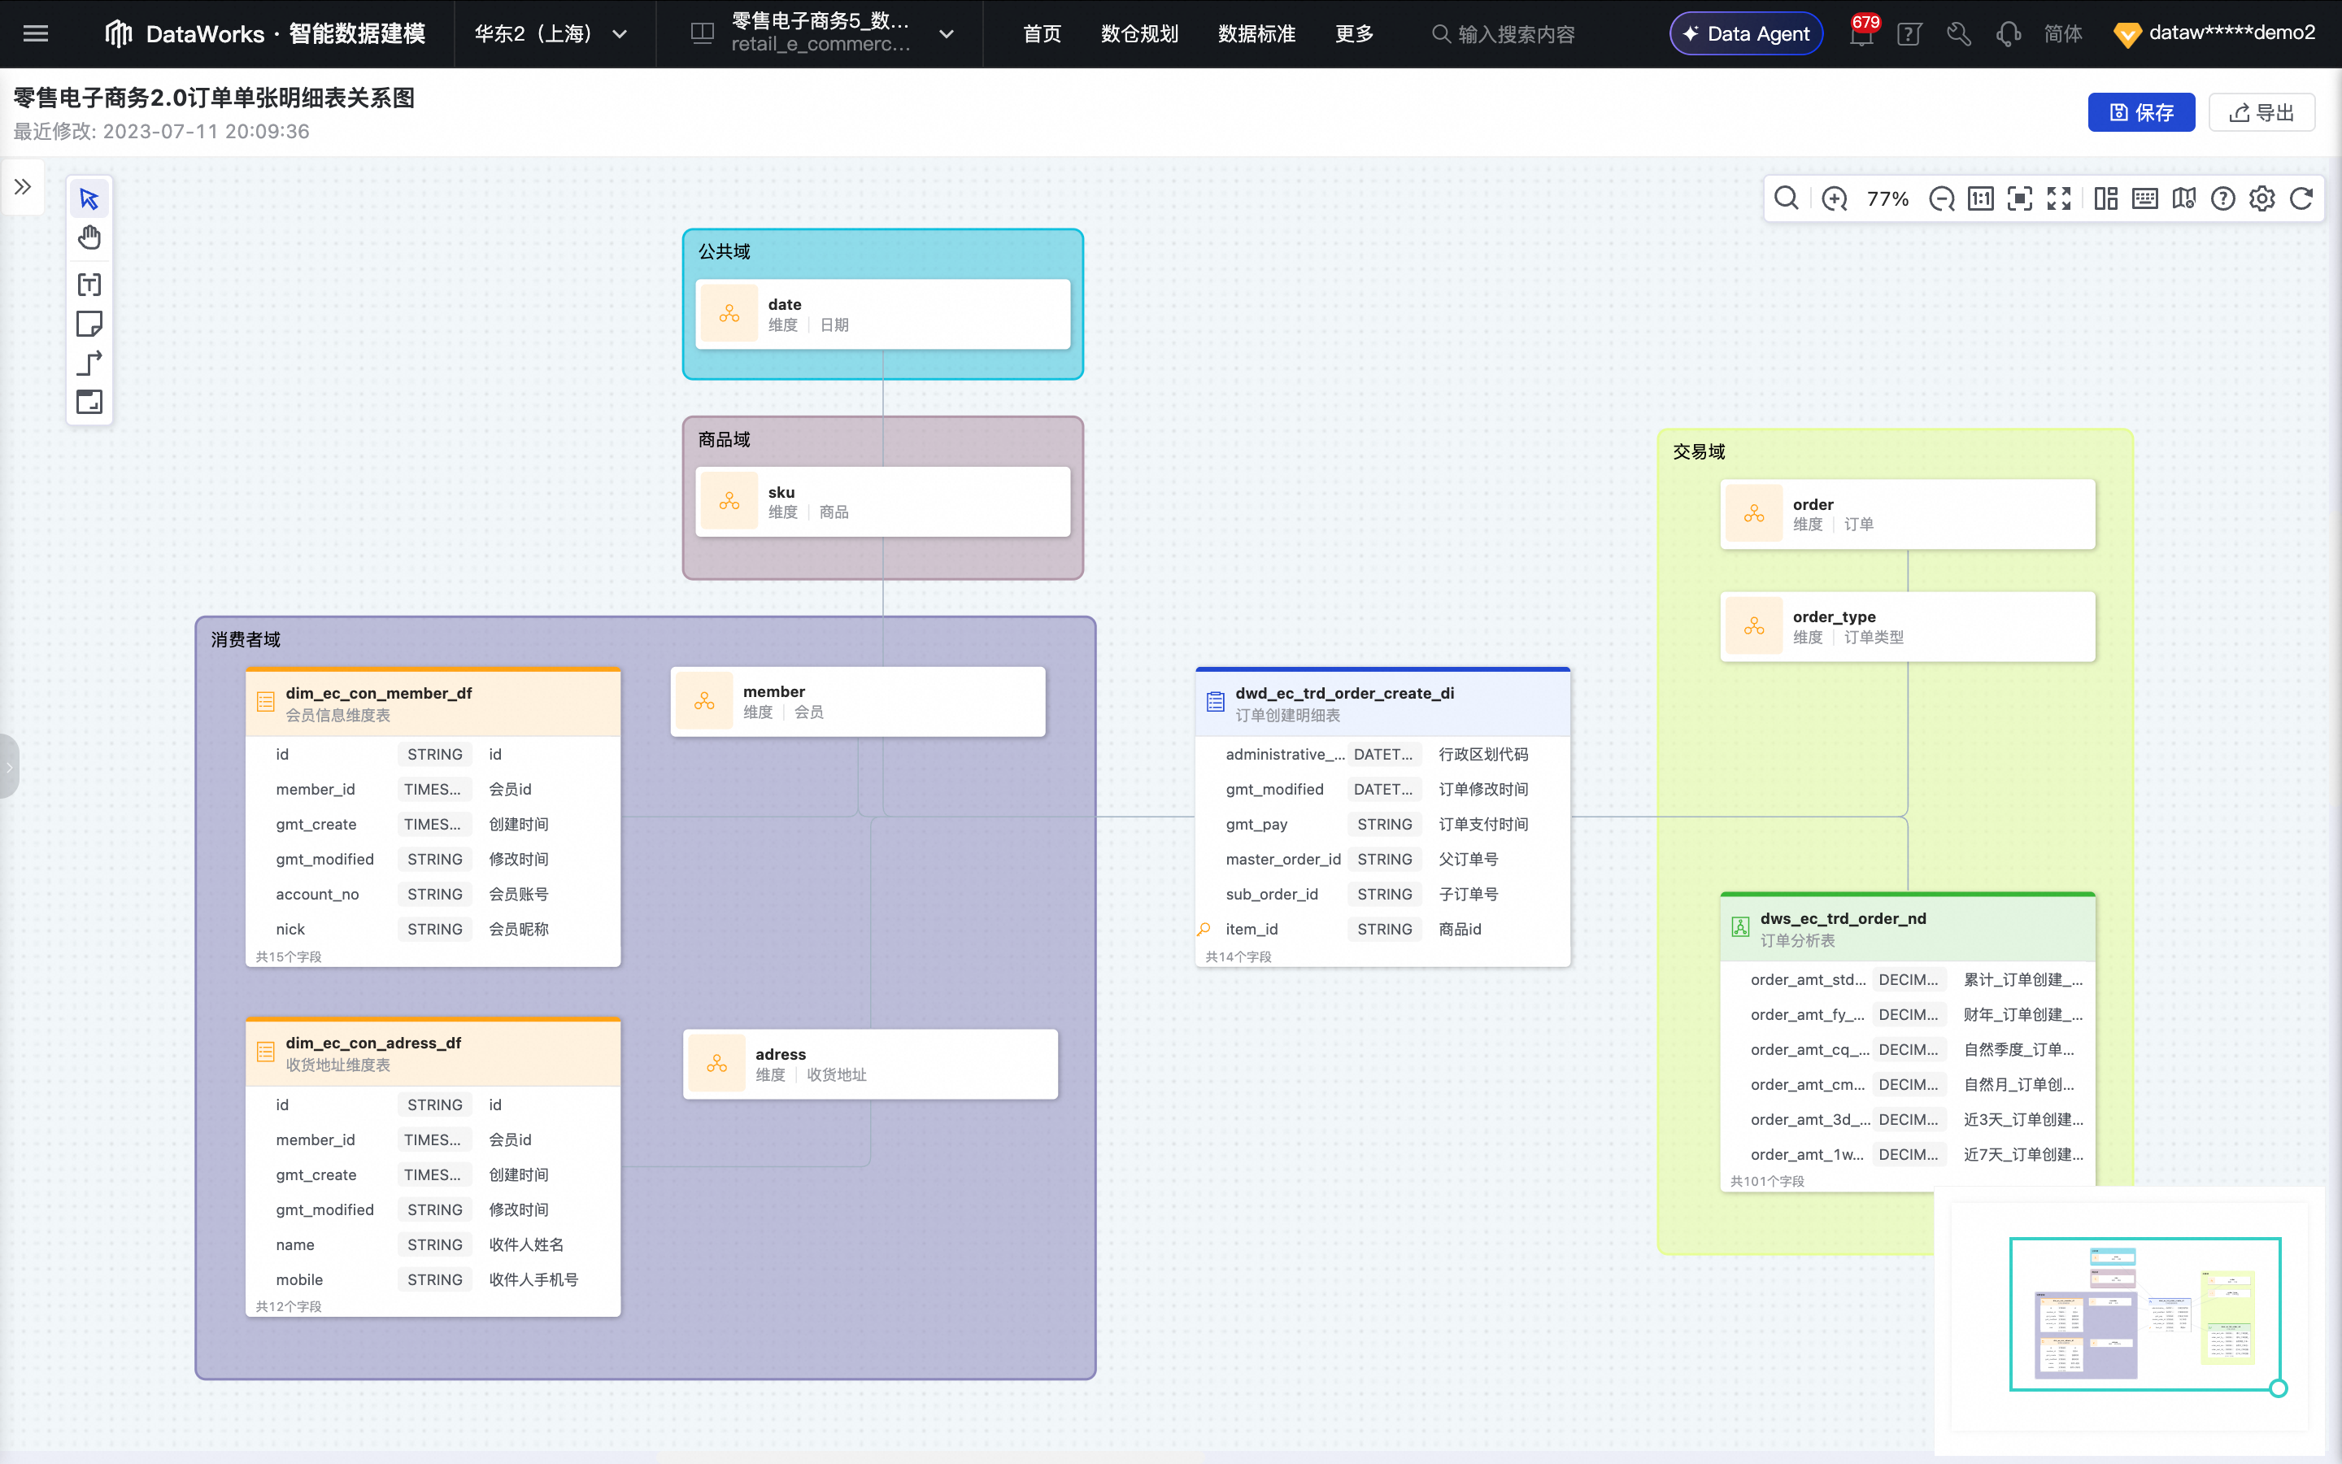Click the master_order_id field row
Screen dimensions: 2342x1464
[x=1383, y=859]
